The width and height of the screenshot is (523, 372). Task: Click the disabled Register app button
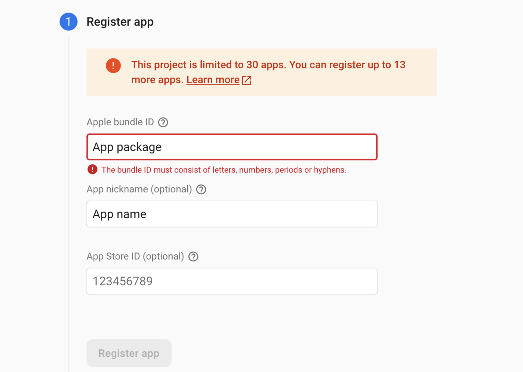pos(129,353)
